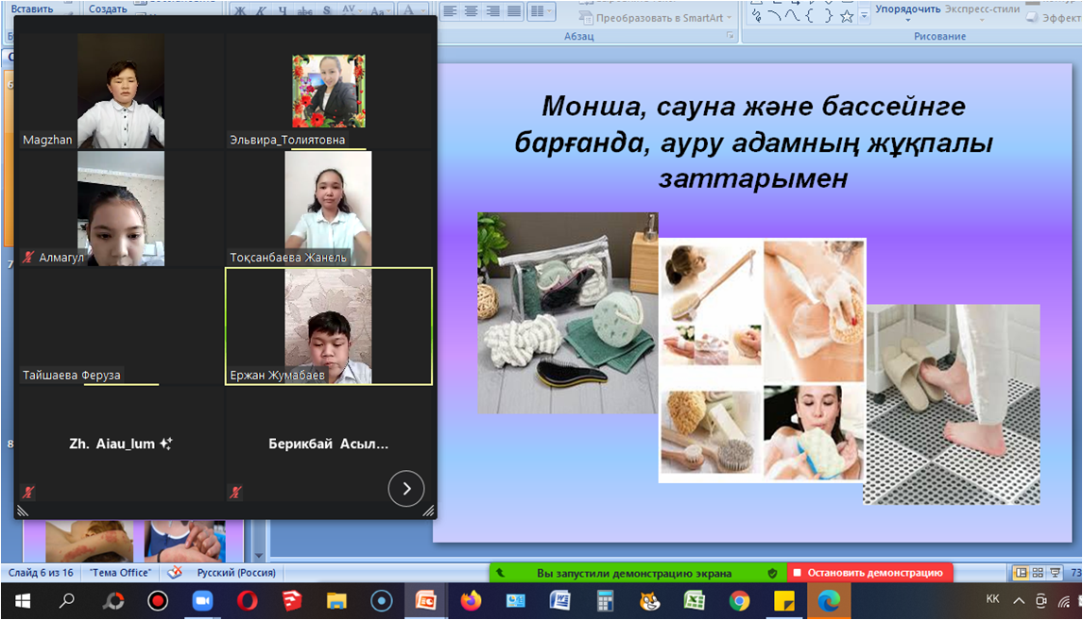Select Ержан Жумабаев video tile
This screenshot has width=1083, height=620.
pyautogui.click(x=328, y=327)
